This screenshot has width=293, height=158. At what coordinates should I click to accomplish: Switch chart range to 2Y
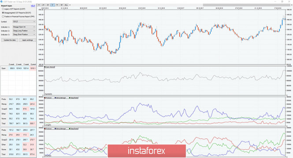point(43,5)
